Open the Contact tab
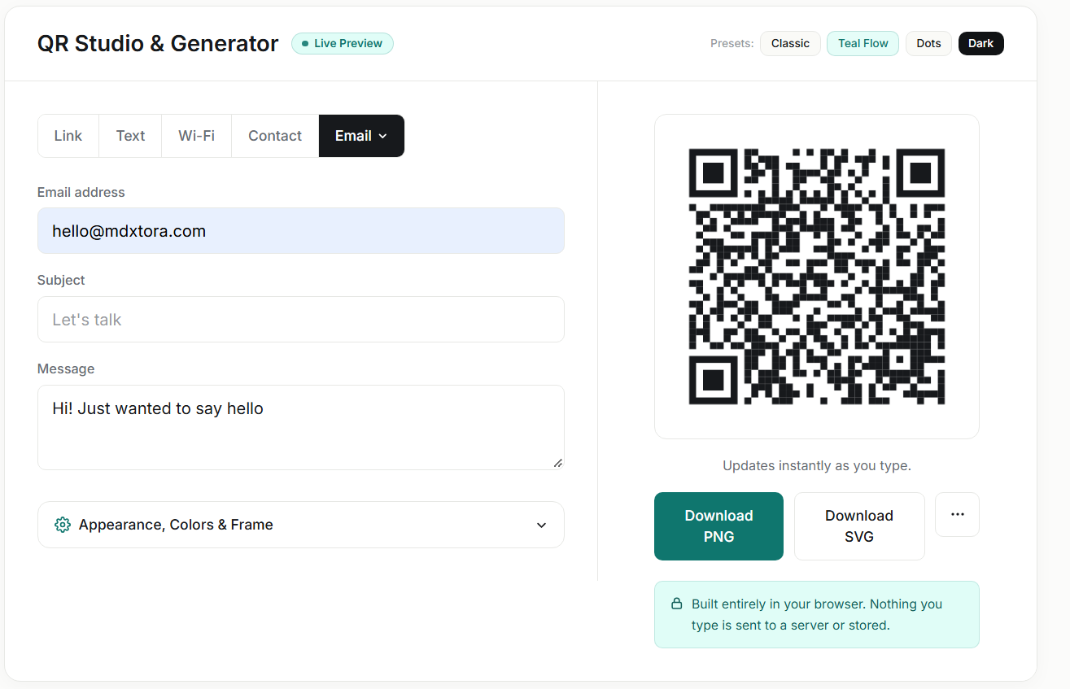The height and width of the screenshot is (689, 1070). pyautogui.click(x=275, y=136)
